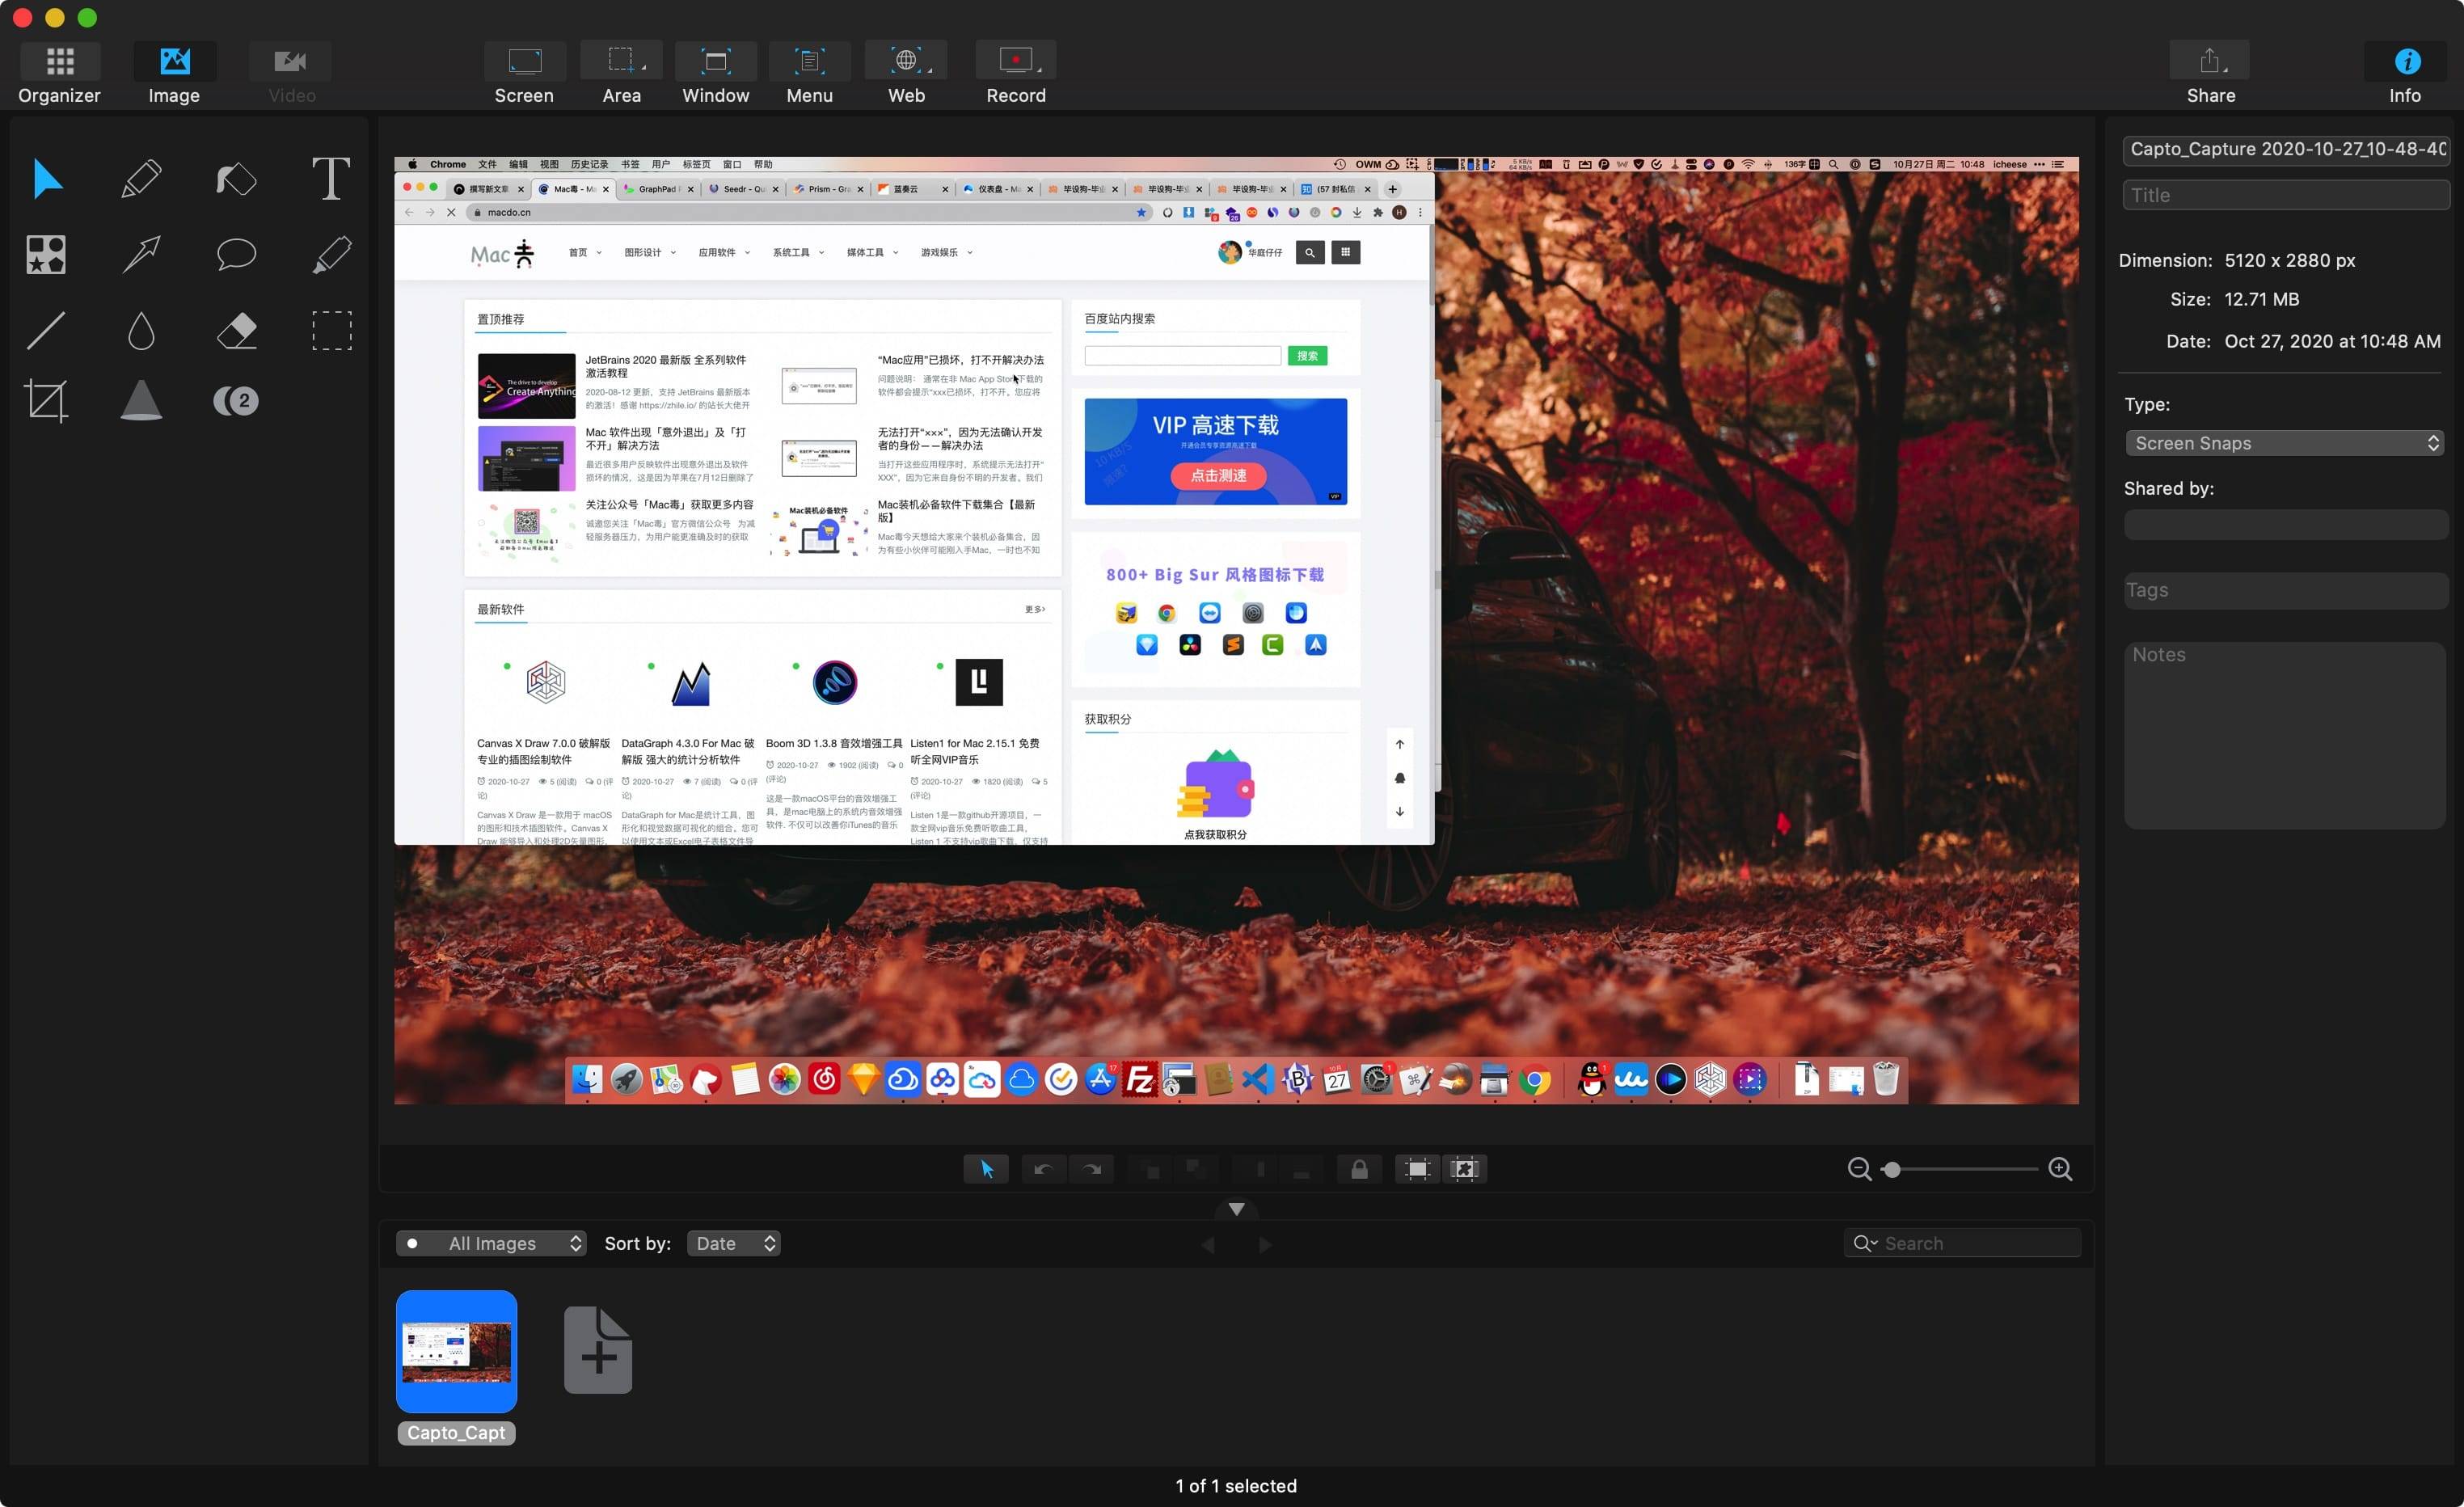Toggle the lock object button
Screen dimensions: 2464x1507
(1359, 1169)
